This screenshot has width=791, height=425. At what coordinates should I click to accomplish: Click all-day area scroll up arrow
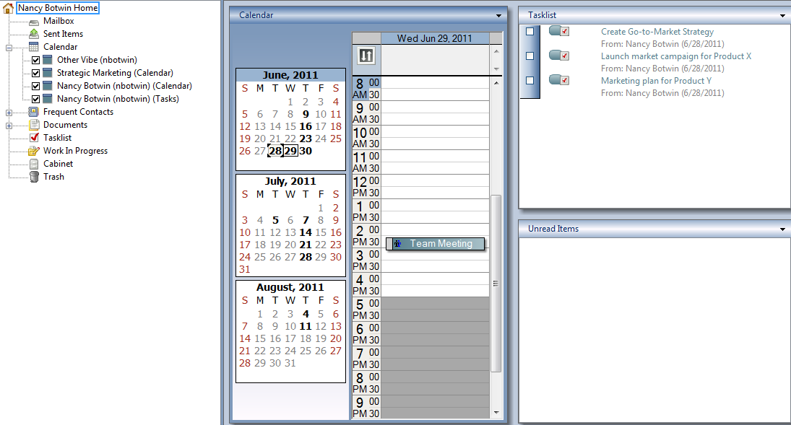[x=496, y=51]
